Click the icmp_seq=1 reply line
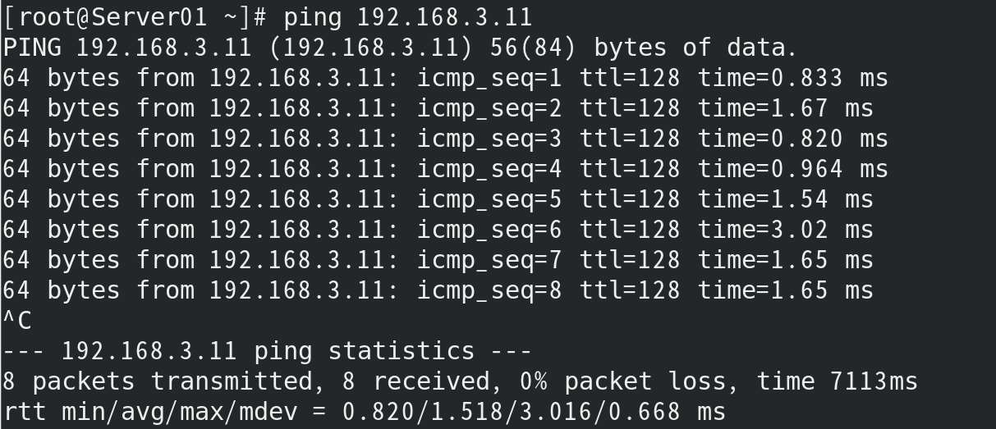The image size is (996, 429). pyautogui.click(x=444, y=78)
